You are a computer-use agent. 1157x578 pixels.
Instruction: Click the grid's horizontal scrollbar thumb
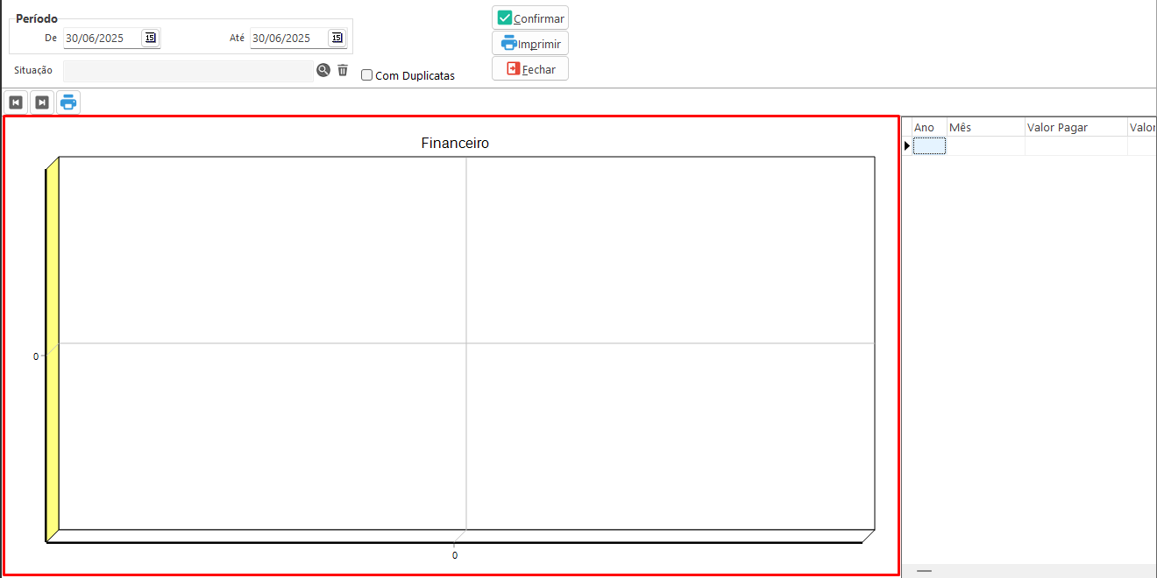[x=924, y=571]
